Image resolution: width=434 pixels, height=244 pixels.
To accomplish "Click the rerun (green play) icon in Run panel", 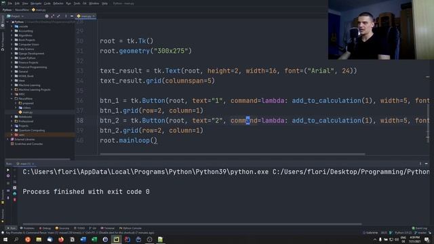I will click(8, 170).
